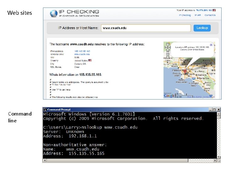
Task: Close the Command Prompt window
Action: pyautogui.click(x=218, y=110)
